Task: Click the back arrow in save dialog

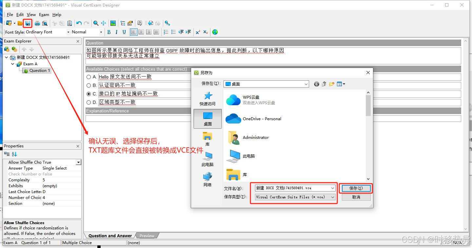Action: pyautogui.click(x=316, y=84)
